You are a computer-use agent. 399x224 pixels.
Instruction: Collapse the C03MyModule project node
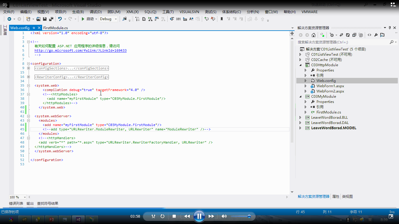300,97
